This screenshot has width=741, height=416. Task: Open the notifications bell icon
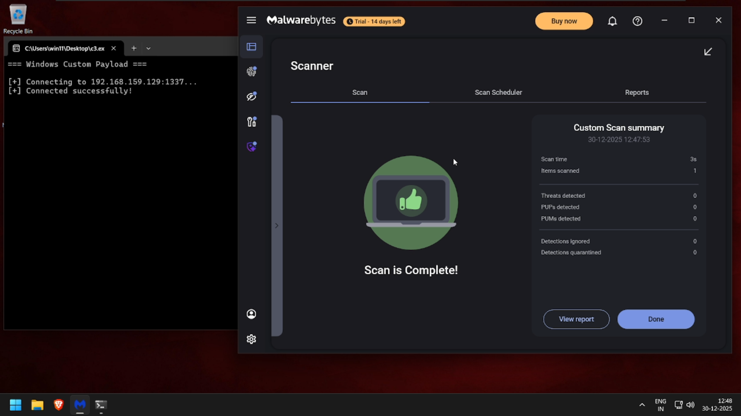(x=613, y=21)
